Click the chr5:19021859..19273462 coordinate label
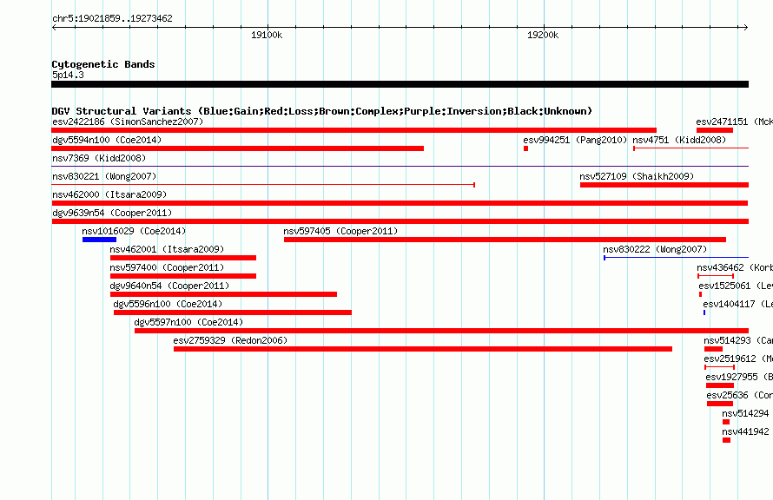 click(x=112, y=19)
